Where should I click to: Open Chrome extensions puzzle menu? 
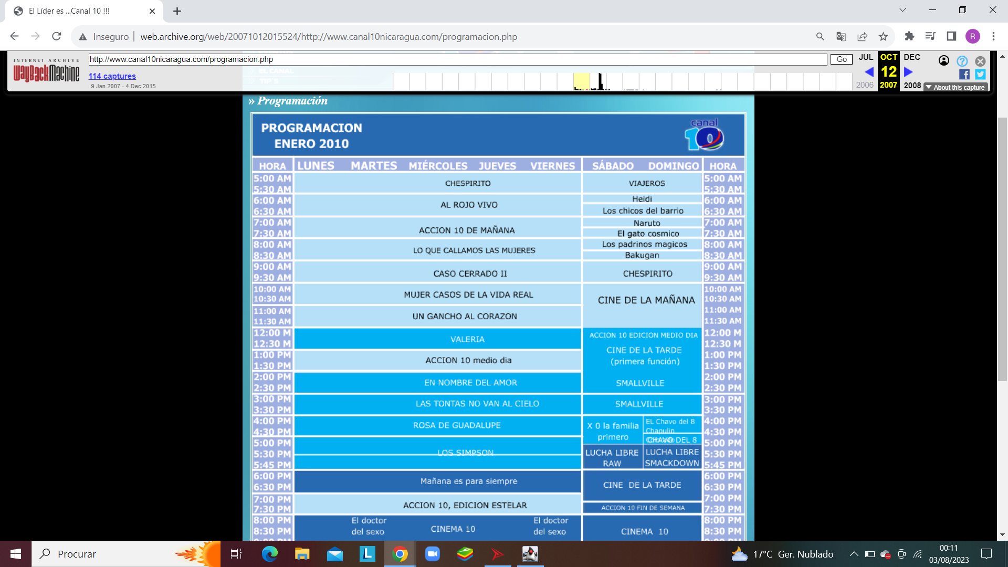point(909,36)
